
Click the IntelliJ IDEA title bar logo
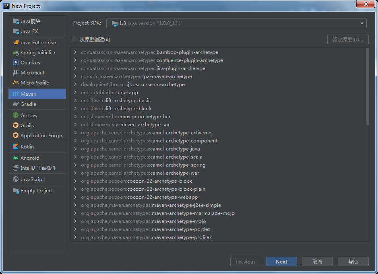(x=6, y=6)
